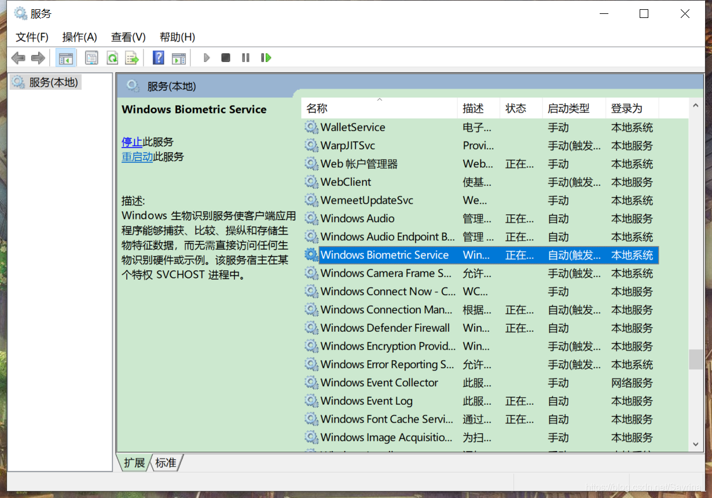This screenshot has height=498, width=712.
Task: Select the Windows Connection Man... service
Action: tap(480, 310)
